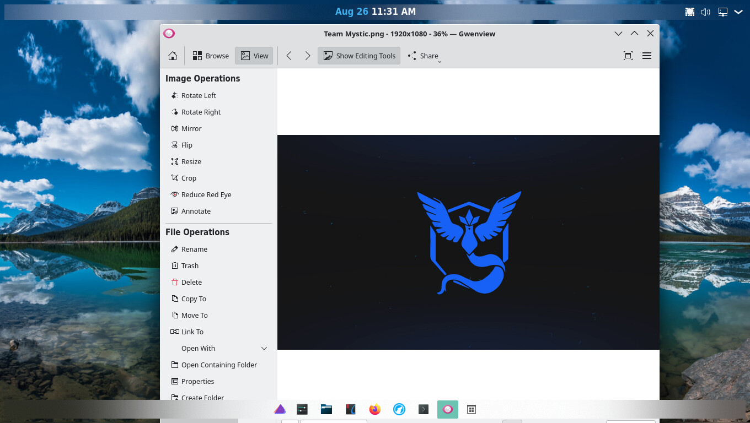Choose Copy To file operation
The height and width of the screenshot is (423, 750).
tap(189, 299)
